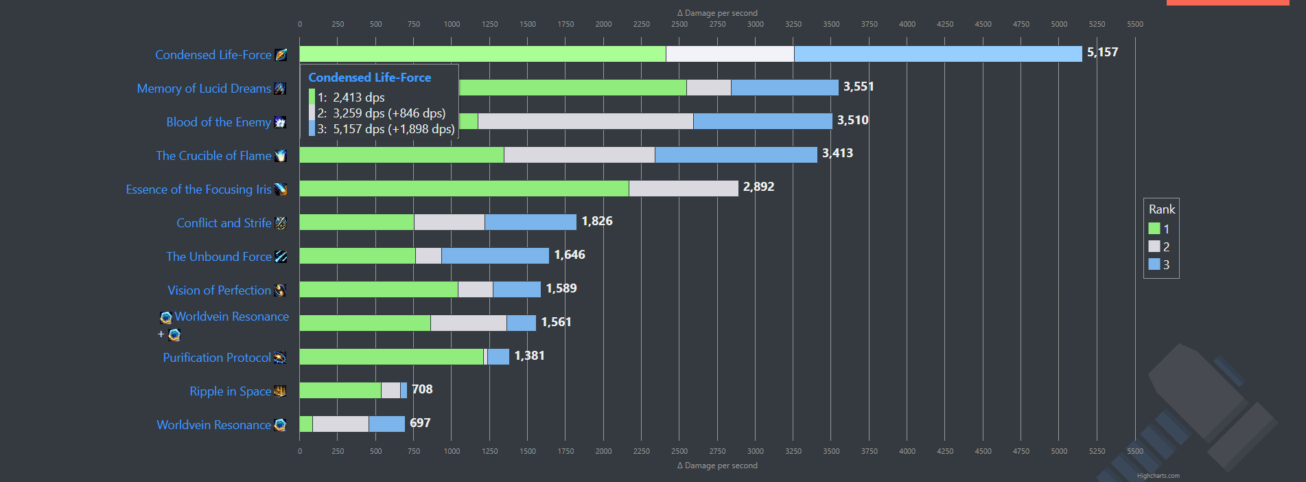
Task: Toggle the Rank 1 legend series
Action: [1159, 229]
